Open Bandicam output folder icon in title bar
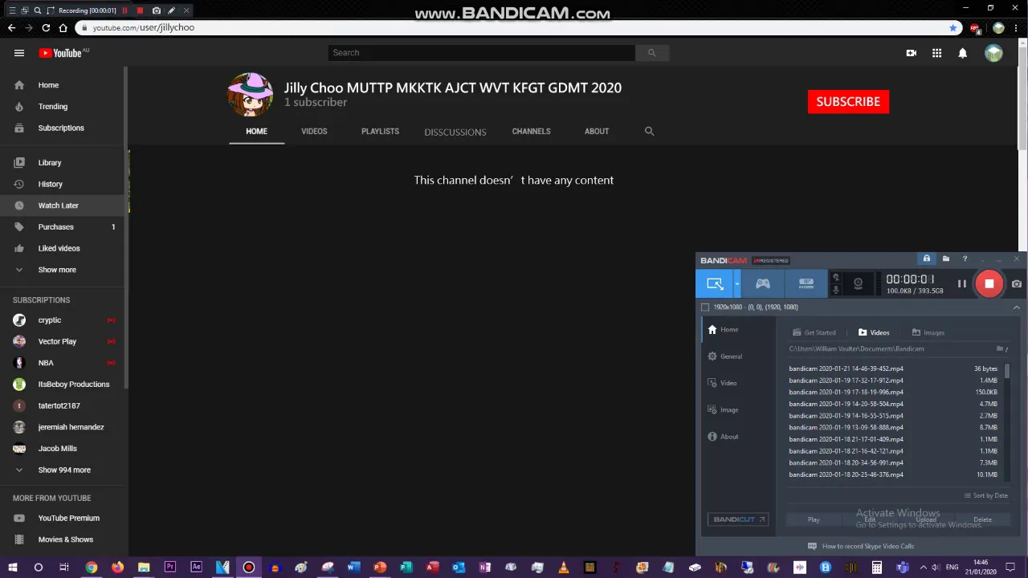Image resolution: width=1028 pixels, height=578 pixels. coord(946,259)
